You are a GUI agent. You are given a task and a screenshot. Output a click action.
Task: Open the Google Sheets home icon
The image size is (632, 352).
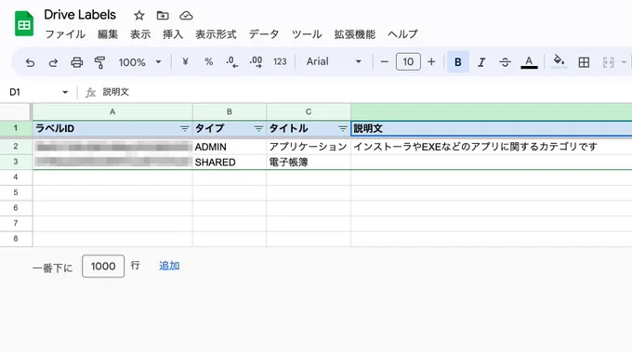pos(24,23)
